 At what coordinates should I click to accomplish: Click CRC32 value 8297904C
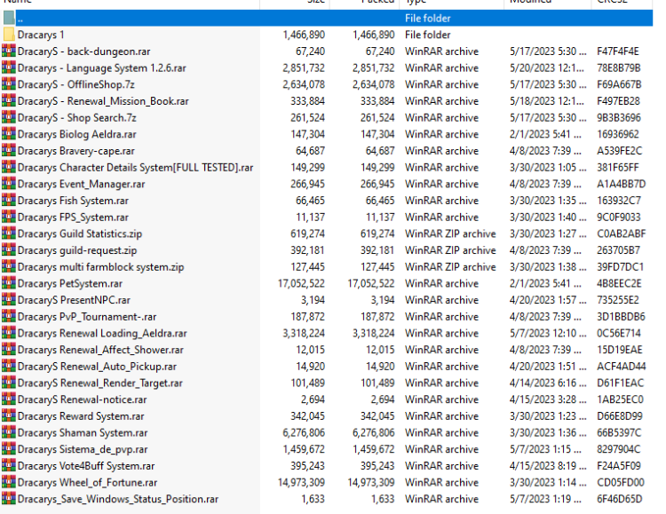click(618, 449)
